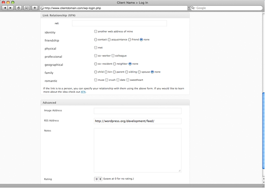Select the 'kin' family option
Viewport: 265px width, 188px height.
pos(106,72)
